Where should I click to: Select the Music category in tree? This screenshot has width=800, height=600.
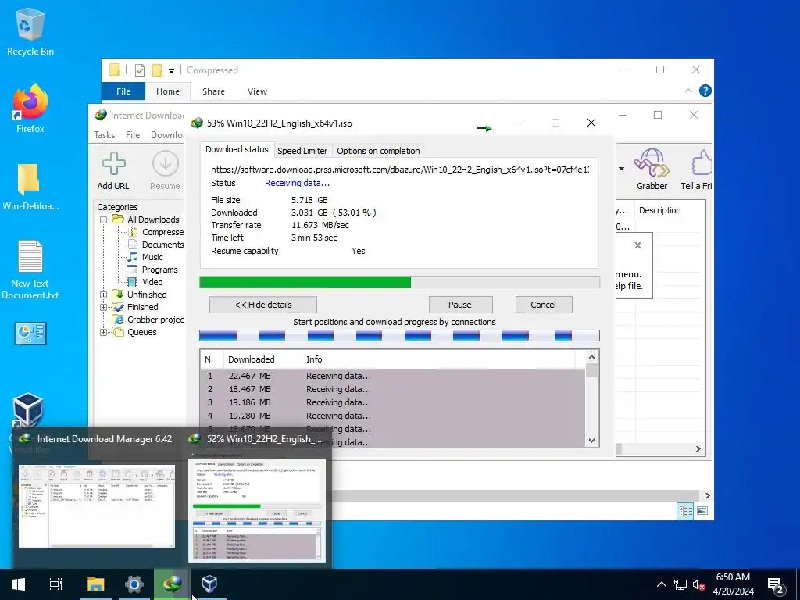tap(145, 257)
